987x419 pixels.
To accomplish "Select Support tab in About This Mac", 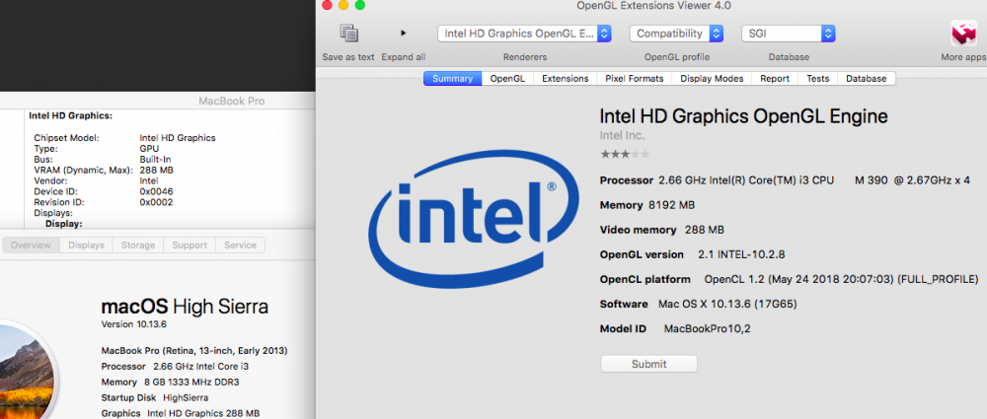I will pyautogui.click(x=190, y=244).
